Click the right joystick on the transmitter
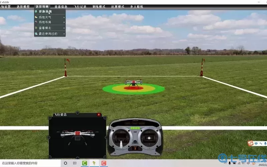This screenshot has width=267, height=167. click(x=149, y=137)
